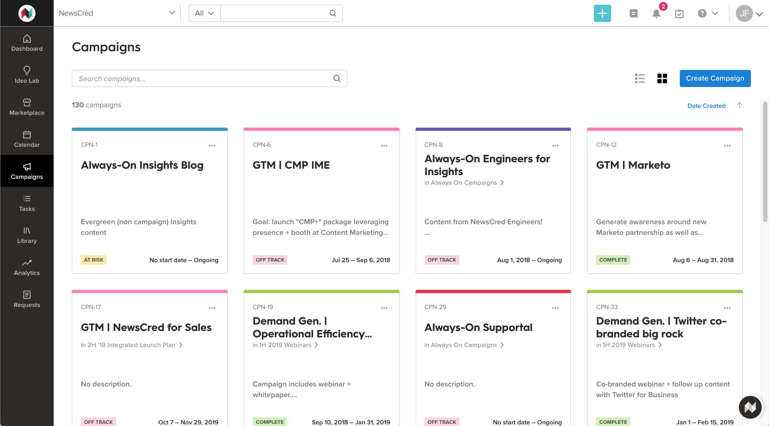Expand the NewsCred workspace dropdown
The width and height of the screenshot is (769, 426).
[172, 13]
